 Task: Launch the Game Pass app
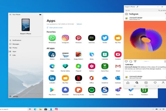105,66
